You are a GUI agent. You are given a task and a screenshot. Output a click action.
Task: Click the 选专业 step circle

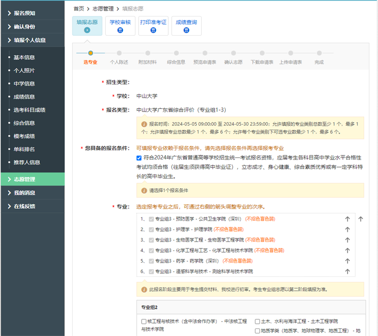coord(90,53)
